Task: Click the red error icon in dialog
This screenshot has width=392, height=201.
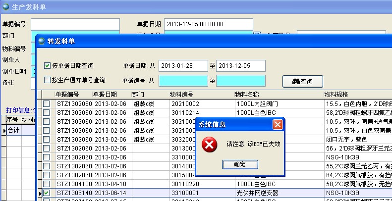Action: [210, 145]
